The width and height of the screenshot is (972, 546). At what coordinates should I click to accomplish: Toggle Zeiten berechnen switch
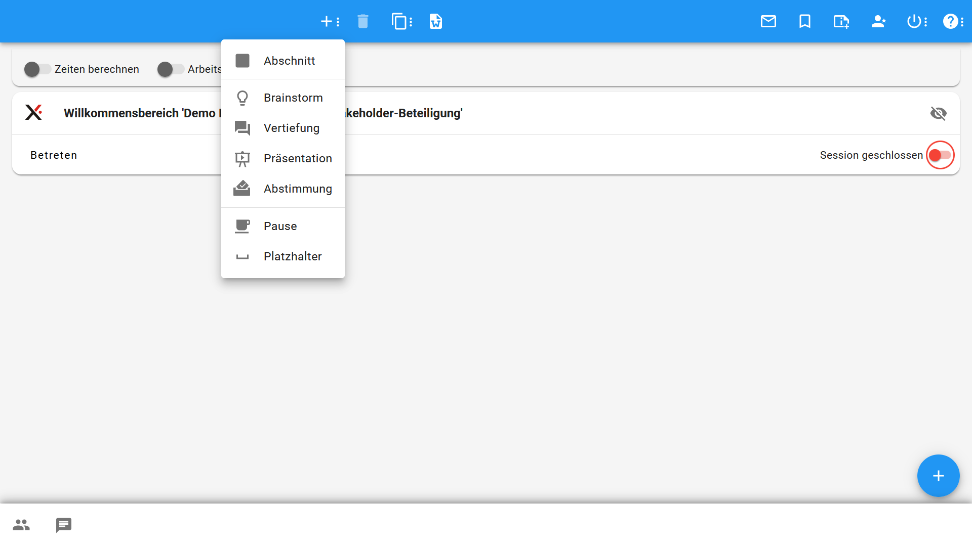point(38,69)
